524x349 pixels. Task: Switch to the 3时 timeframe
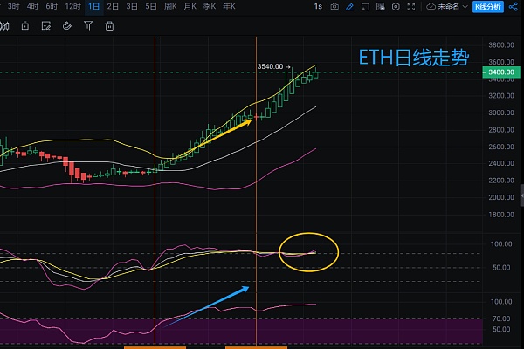13,7
